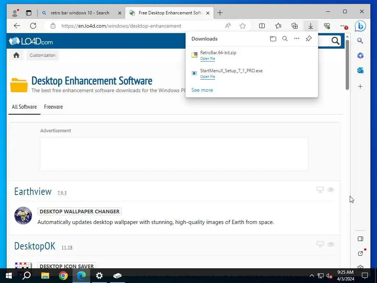Screen dimensions: 377x283
Task: Click the LO4D.com logo
Action: [x=31, y=41]
